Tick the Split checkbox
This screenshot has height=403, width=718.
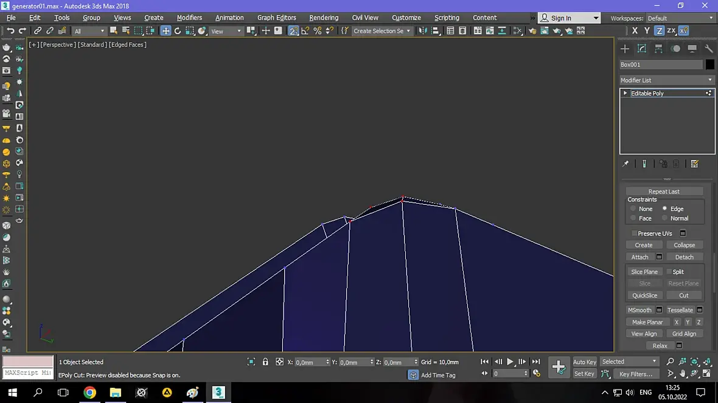[x=669, y=272]
